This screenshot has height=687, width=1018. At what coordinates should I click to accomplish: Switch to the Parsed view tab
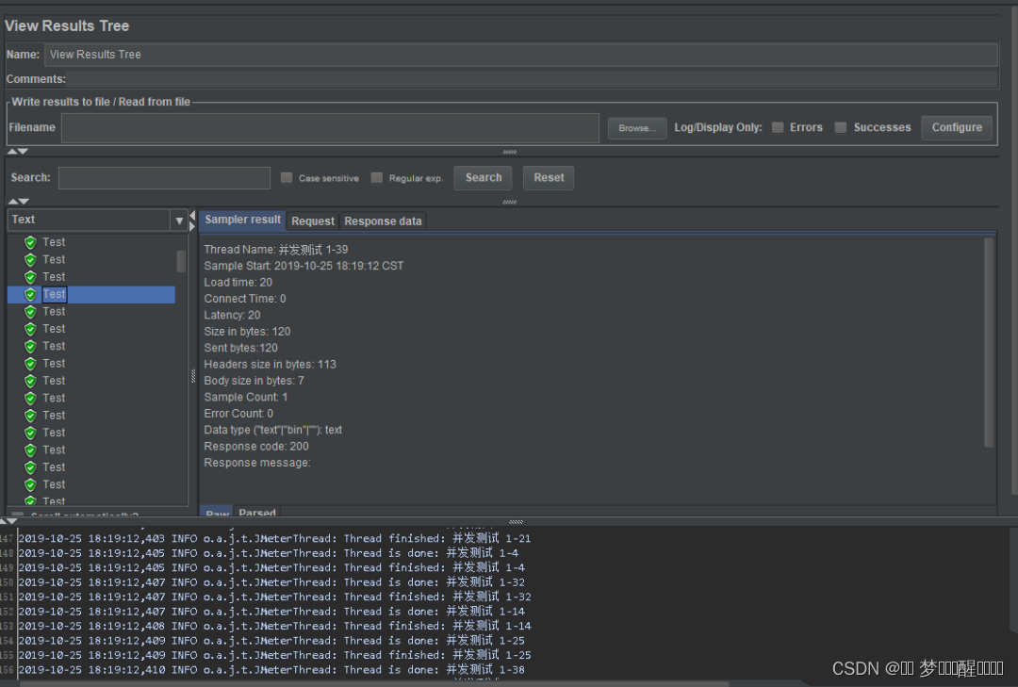(257, 513)
